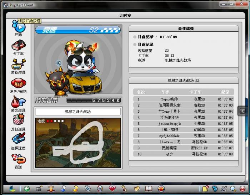The image size is (250, 195).
Task: Click the magnifying glass search icon
Action: [233, 189]
